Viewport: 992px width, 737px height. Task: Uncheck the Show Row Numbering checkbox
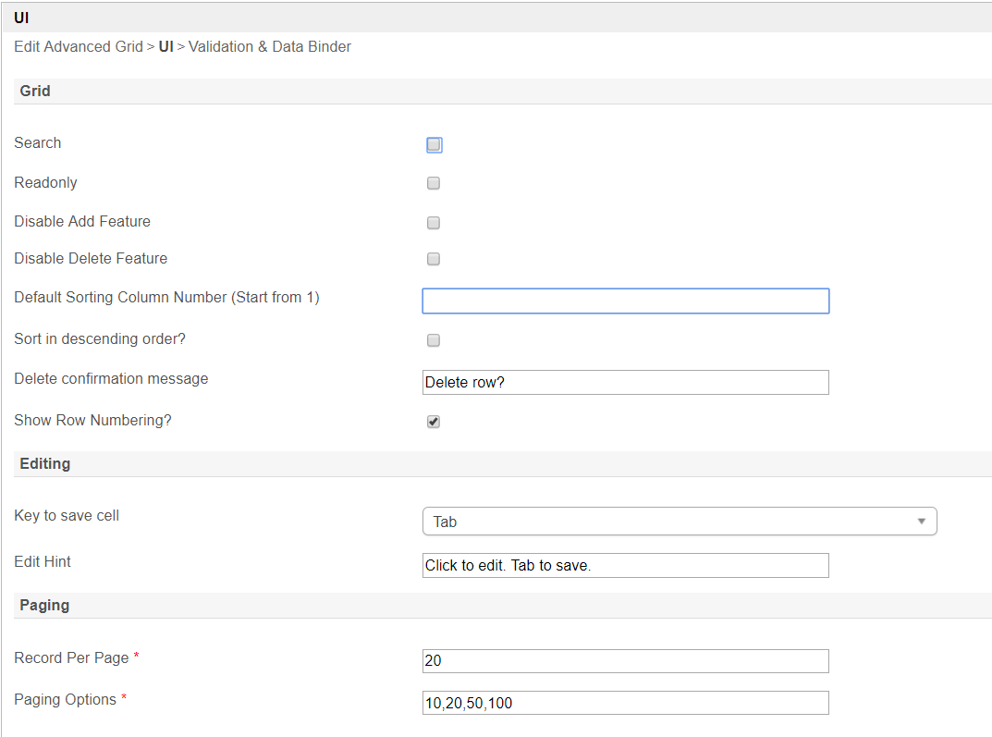(x=434, y=422)
